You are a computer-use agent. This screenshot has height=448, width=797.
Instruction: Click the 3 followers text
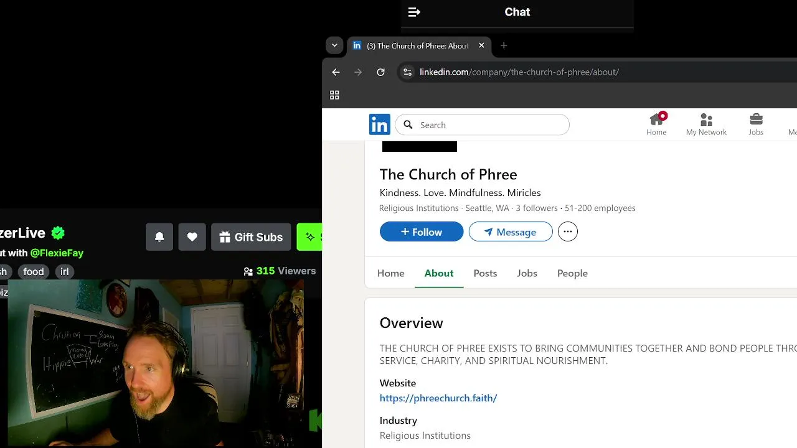pos(537,208)
